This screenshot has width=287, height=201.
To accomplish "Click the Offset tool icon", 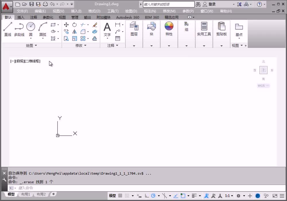I will pos(95,38).
